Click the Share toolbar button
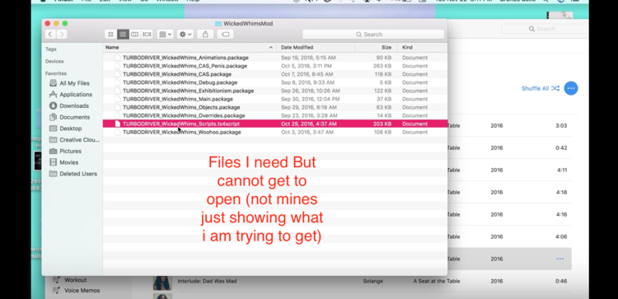 coord(205,35)
